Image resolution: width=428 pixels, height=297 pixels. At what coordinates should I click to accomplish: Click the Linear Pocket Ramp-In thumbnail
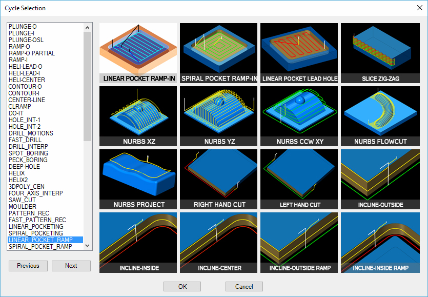pos(138,53)
